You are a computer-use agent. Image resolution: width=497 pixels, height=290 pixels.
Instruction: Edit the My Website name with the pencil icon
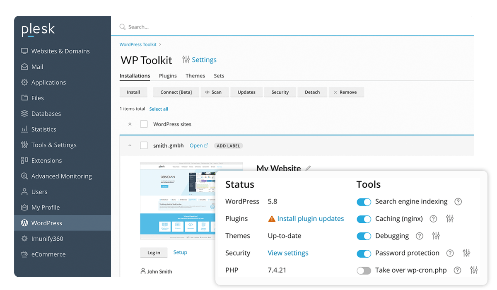click(x=308, y=168)
